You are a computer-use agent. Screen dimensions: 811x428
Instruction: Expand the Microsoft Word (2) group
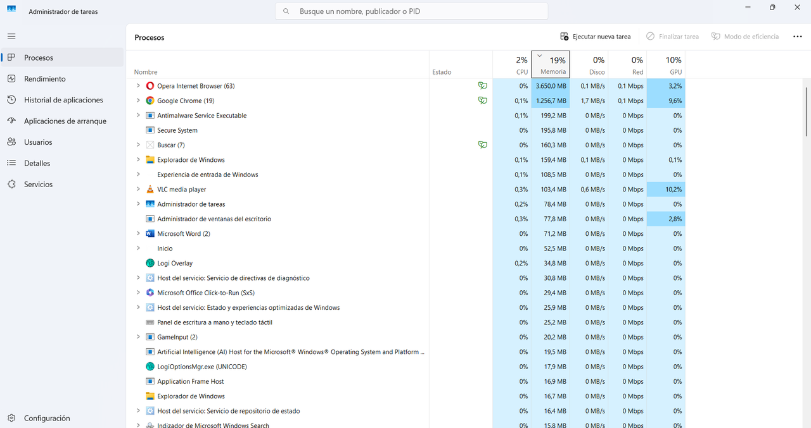click(x=138, y=233)
